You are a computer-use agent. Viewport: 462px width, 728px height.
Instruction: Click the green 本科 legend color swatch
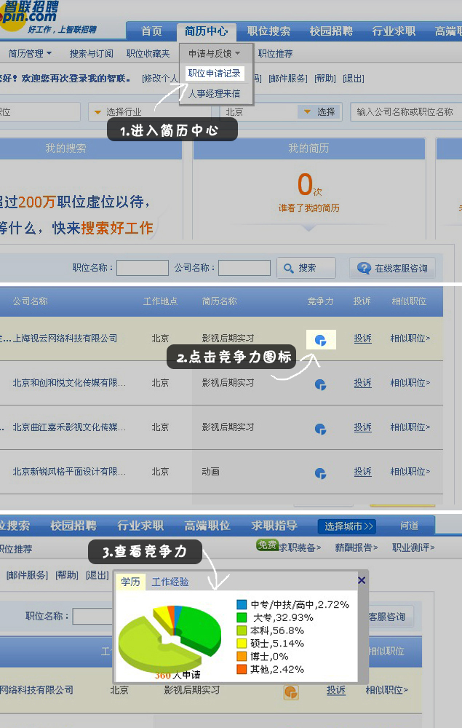[x=242, y=630]
